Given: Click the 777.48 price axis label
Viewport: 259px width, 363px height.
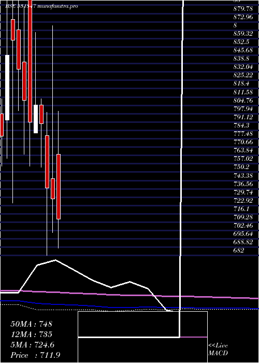Looking at the screenshot, I should tap(243, 134).
